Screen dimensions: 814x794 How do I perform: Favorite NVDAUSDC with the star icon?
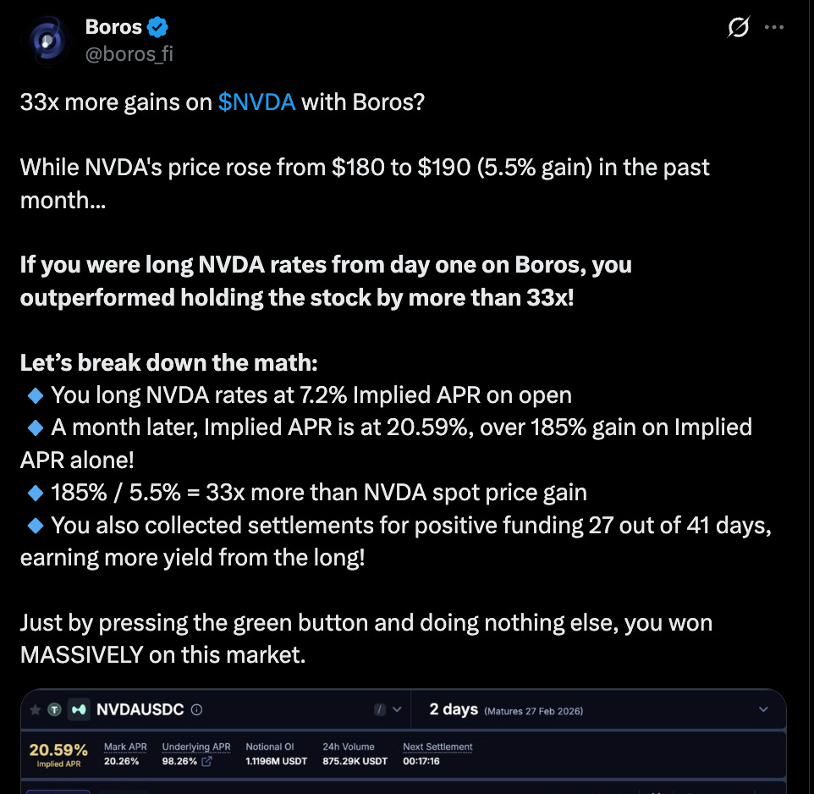coord(36,709)
